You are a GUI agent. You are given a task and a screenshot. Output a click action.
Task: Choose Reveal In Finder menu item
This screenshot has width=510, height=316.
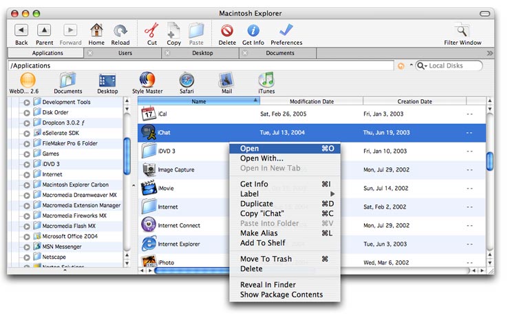285,284
